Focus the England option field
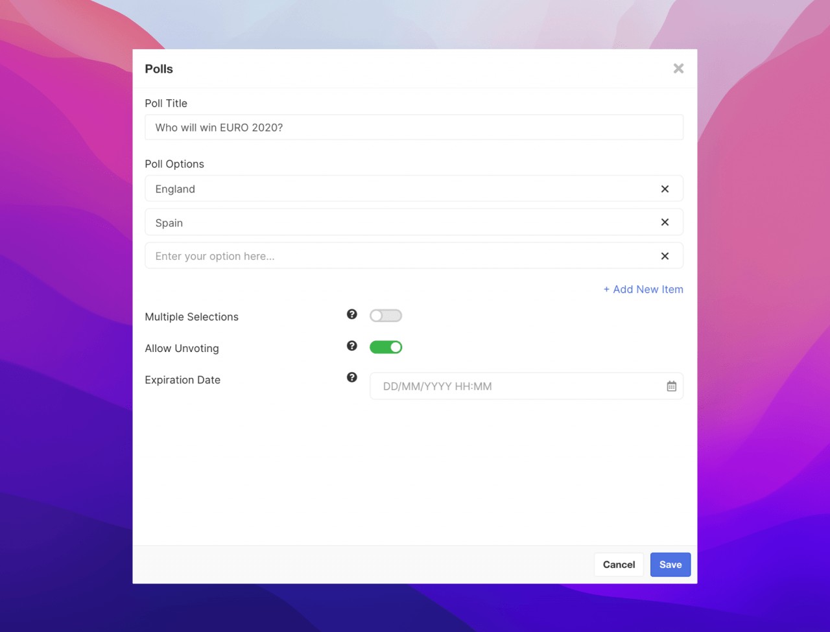This screenshot has height=632, width=830. 396,189
